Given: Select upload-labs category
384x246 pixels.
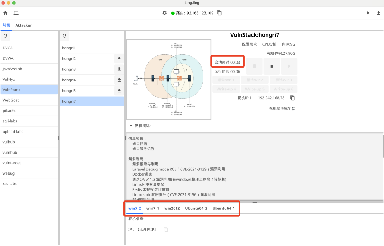Looking at the screenshot, I should pos(29,132).
